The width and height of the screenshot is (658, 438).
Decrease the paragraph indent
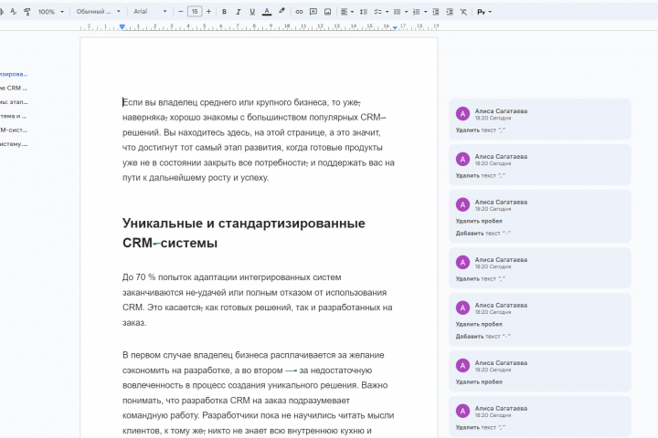(x=436, y=12)
